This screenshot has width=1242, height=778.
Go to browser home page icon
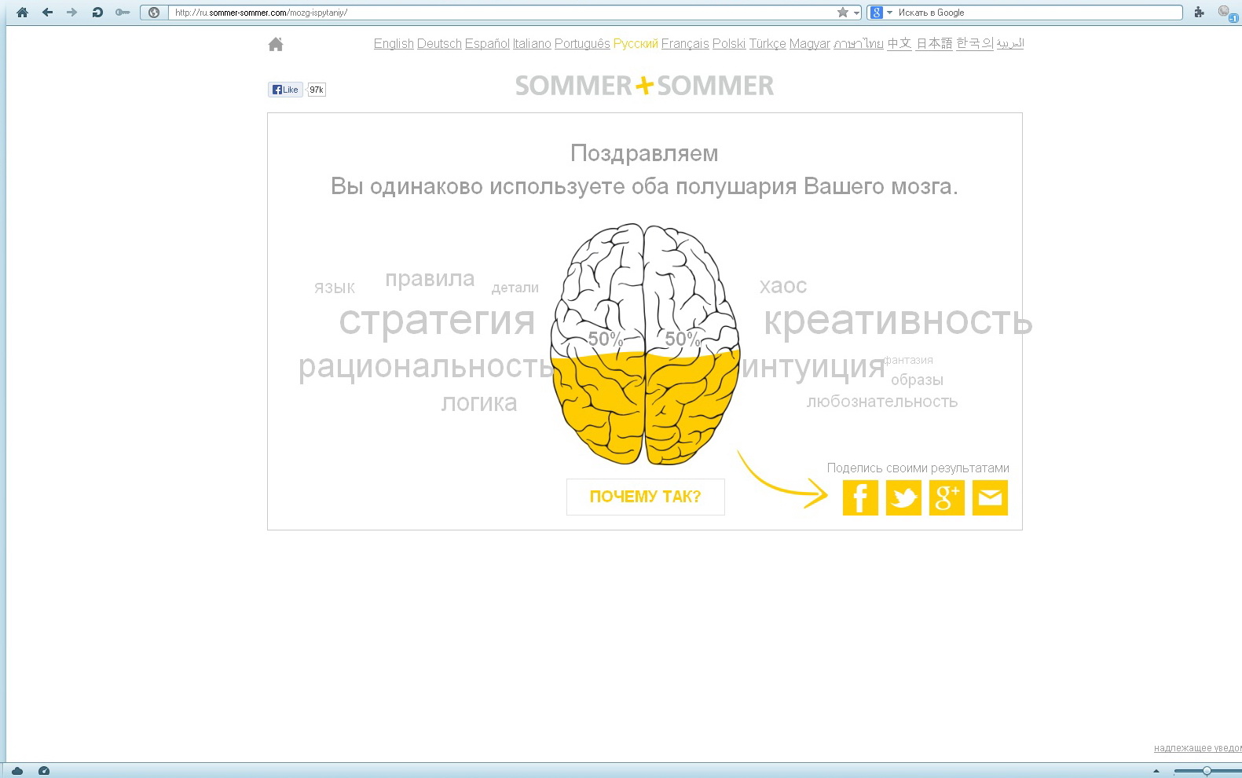(22, 12)
